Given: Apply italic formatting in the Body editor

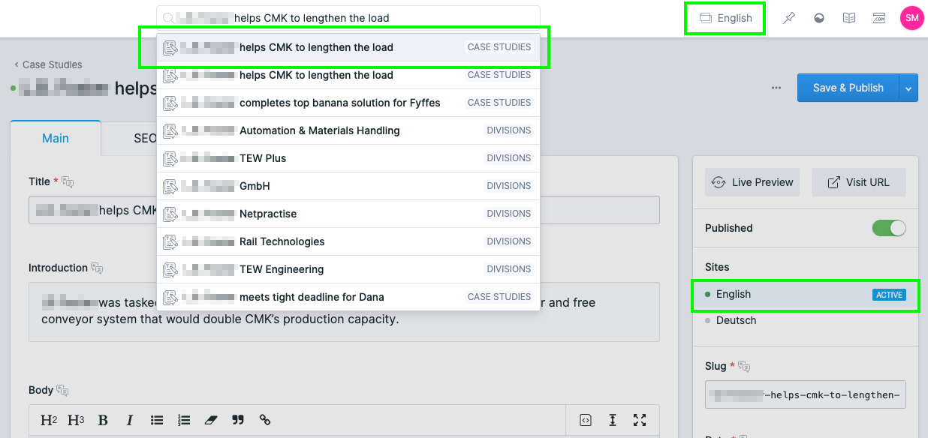Looking at the screenshot, I should click(x=129, y=420).
